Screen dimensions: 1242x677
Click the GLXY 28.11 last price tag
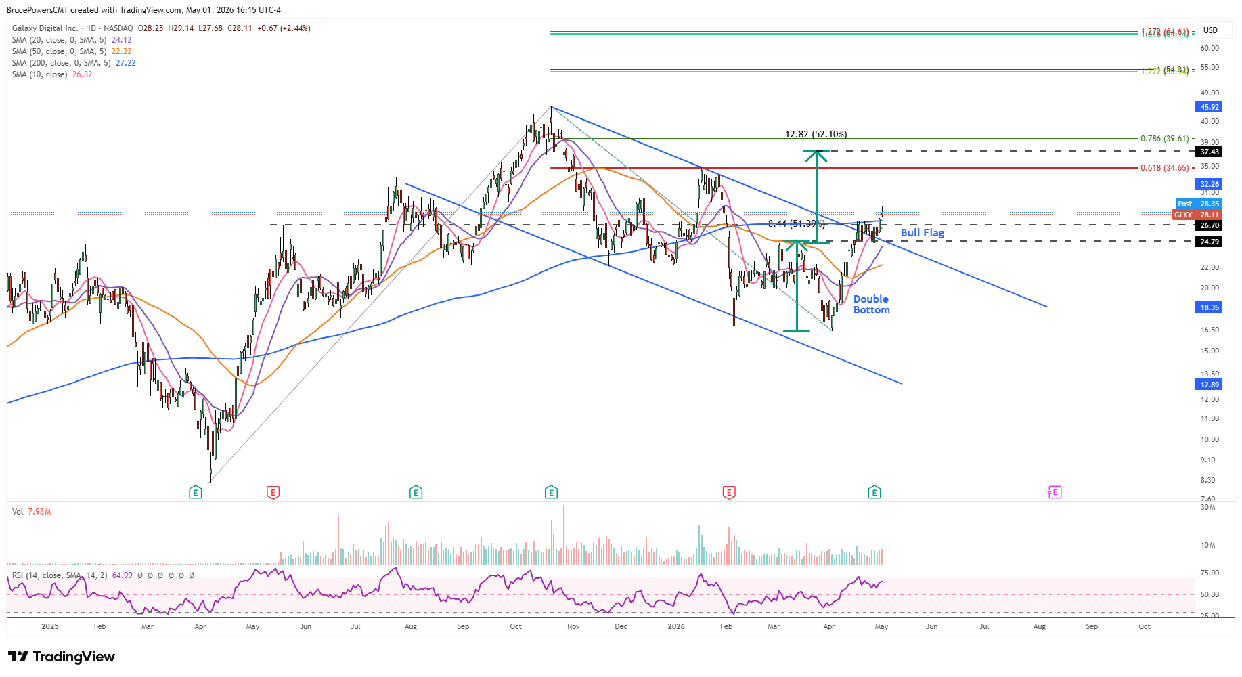click(x=1197, y=215)
